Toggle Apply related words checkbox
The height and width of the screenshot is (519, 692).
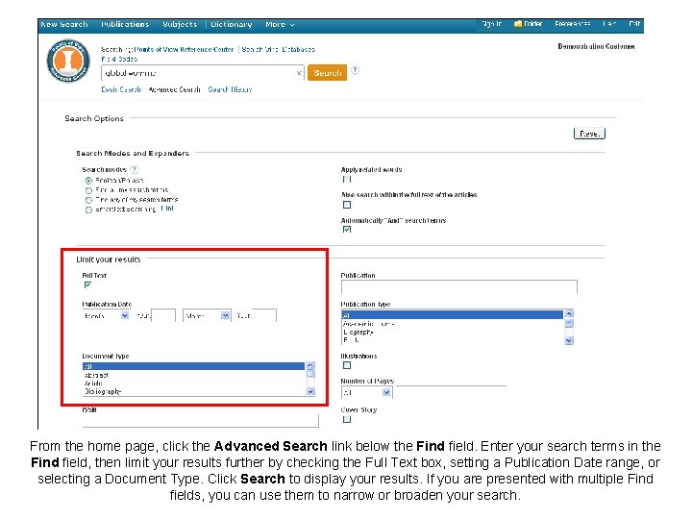click(347, 179)
